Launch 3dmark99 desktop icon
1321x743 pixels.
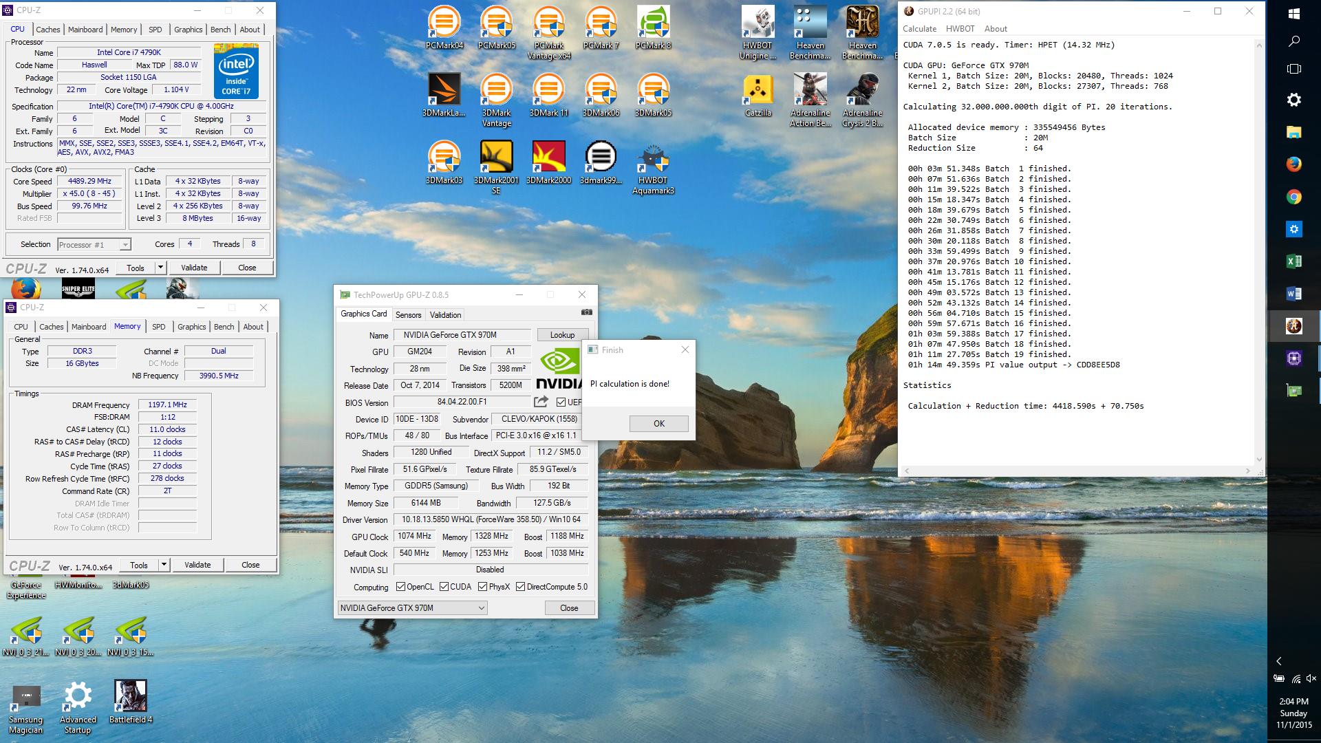[601, 162]
